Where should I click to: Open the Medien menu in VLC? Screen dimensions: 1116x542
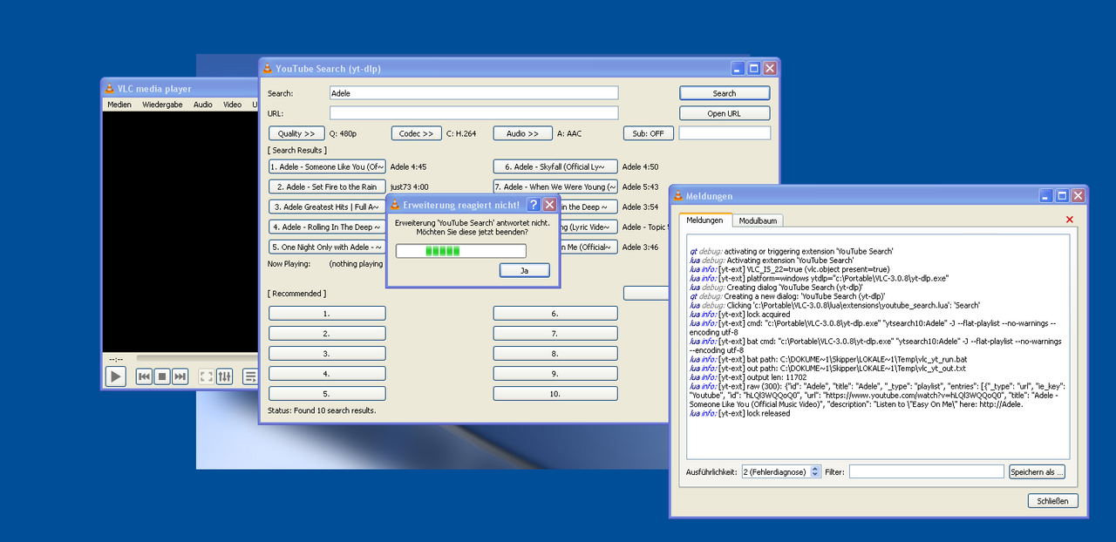119,105
